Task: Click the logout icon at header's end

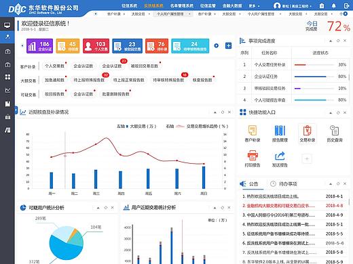Action: click(x=346, y=6)
